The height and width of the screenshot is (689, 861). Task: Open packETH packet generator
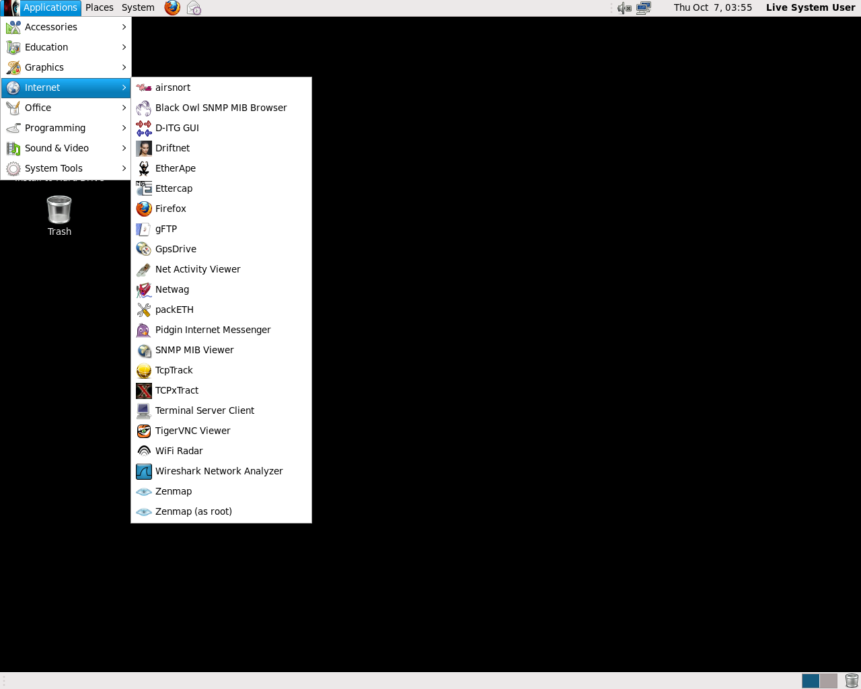[x=221, y=310]
